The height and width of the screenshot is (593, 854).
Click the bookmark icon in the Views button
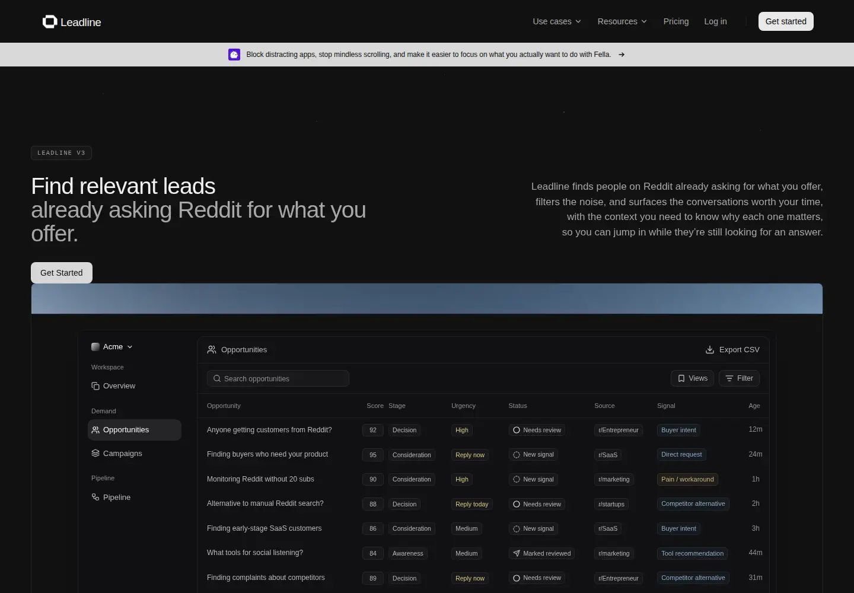681,378
